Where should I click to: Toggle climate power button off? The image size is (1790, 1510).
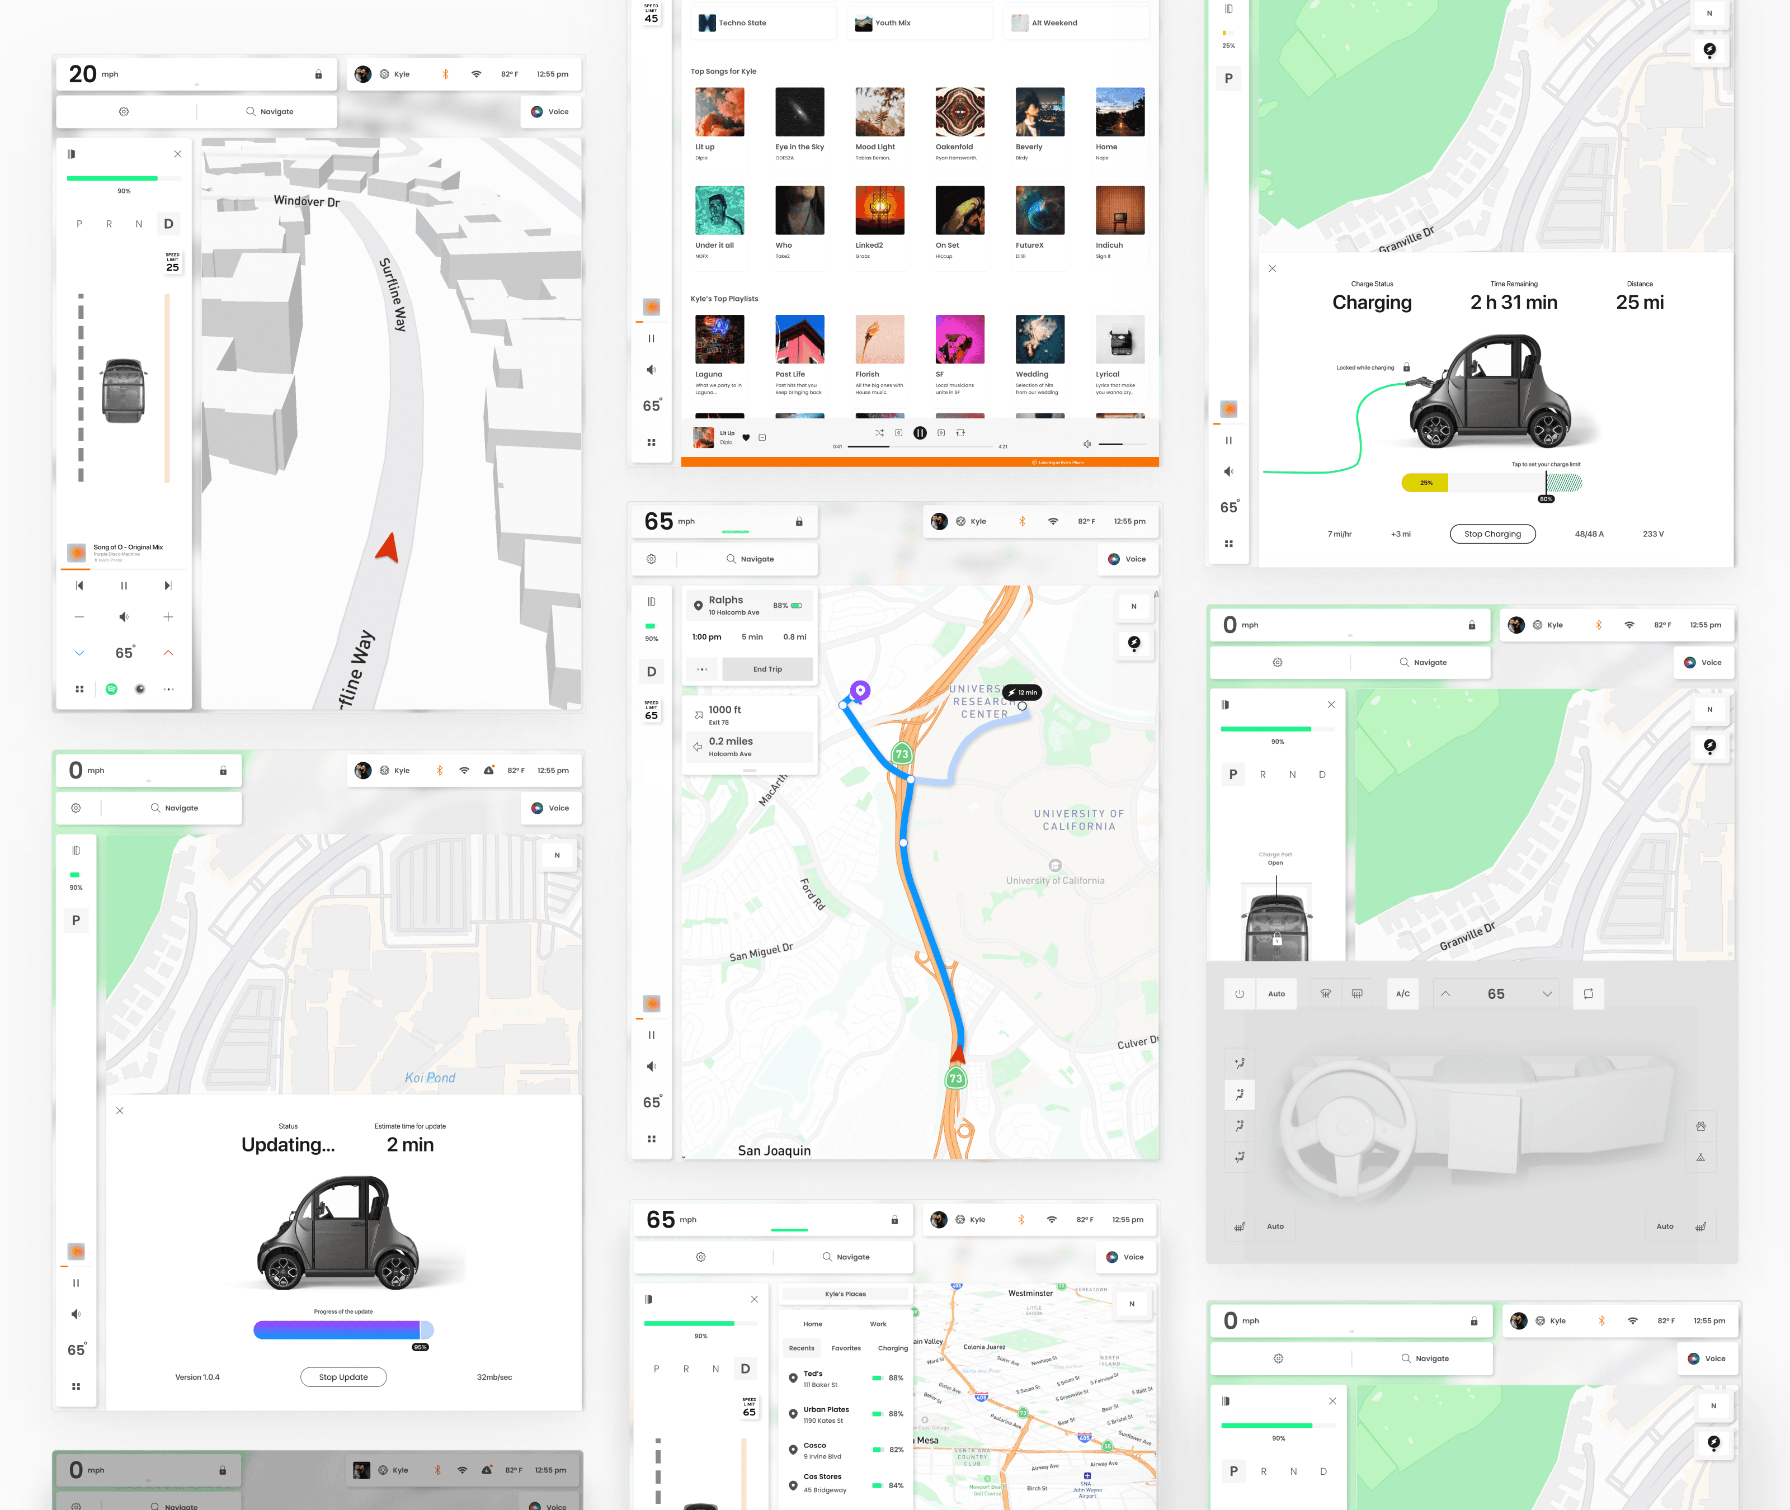(x=1238, y=994)
